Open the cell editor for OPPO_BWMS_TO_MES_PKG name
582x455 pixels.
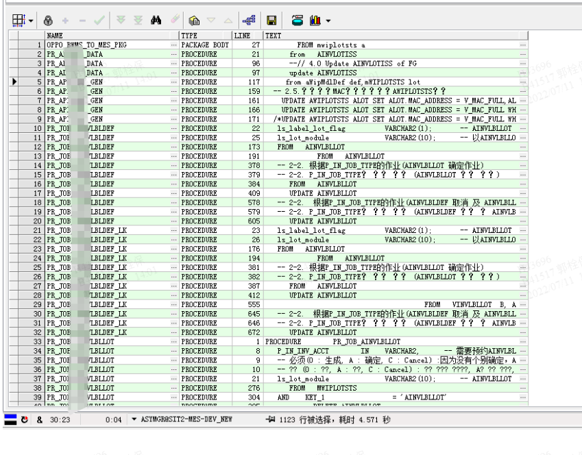(x=173, y=45)
